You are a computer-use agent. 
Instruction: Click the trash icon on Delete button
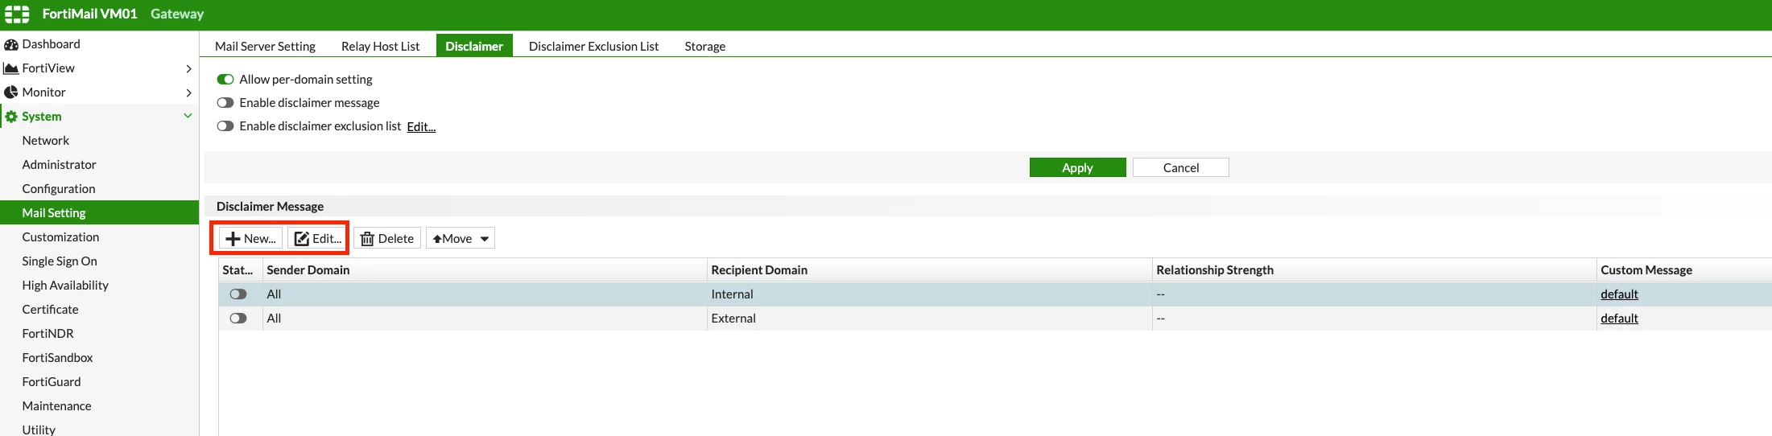point(367,239)
